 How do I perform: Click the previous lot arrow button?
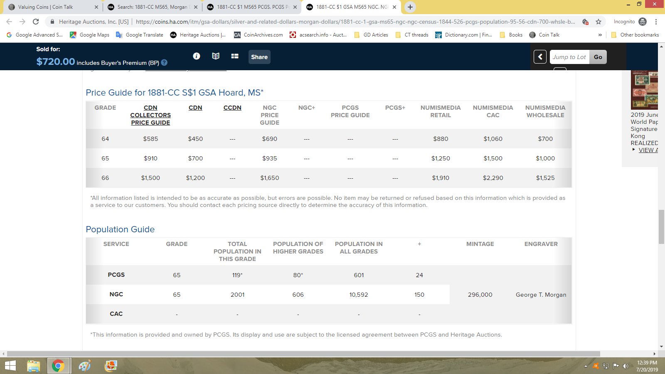pos(540,57)
